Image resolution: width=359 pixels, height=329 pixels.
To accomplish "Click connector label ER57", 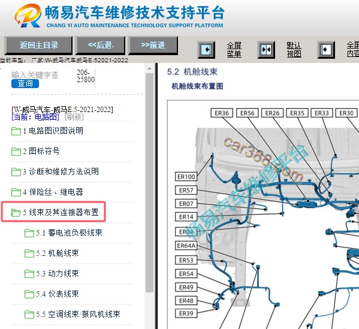I will 186,190.
